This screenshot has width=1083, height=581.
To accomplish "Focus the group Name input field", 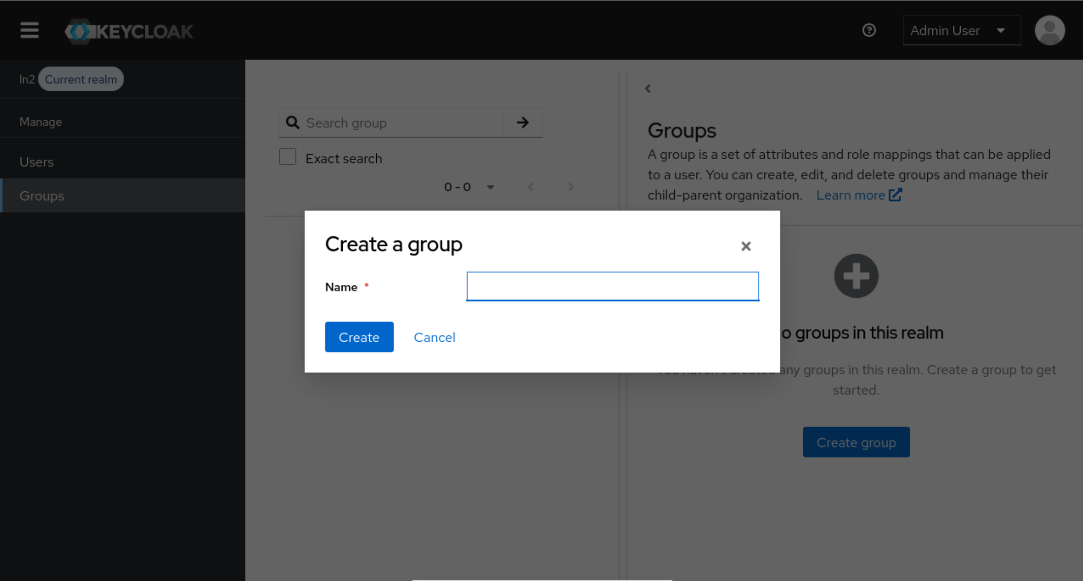I will pos(612,286).
